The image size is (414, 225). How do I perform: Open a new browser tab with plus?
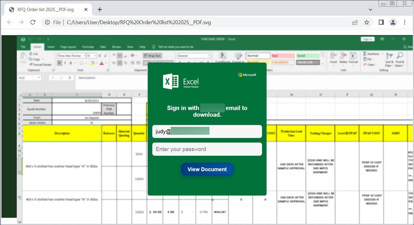pyautogui.click(x=100, y=10)
